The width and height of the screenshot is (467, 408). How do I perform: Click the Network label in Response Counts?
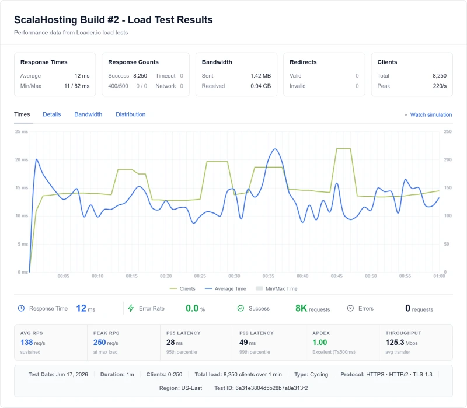point(165,86)
